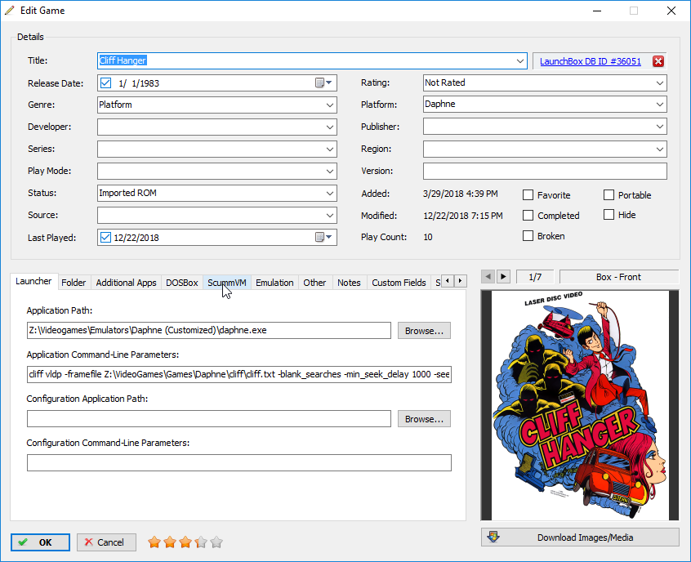Expand the Title dropdown
This screenshot has height=562, width=691.
[x=520, y=60]
